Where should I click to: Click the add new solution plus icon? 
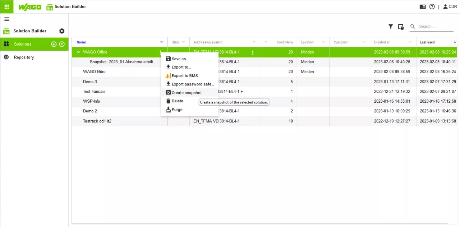coord(54,44)
